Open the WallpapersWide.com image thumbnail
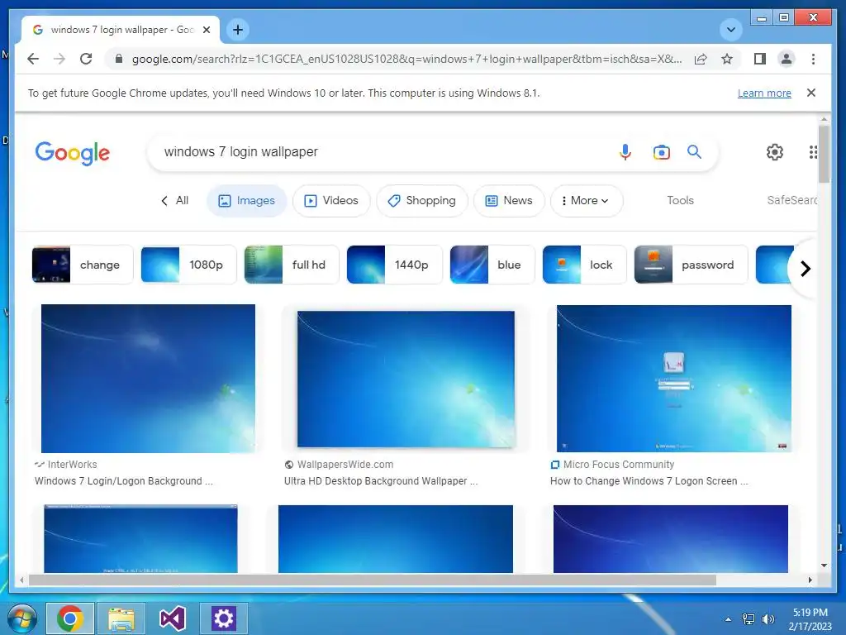This screenshot has height=635, width=846. [406, 379]
